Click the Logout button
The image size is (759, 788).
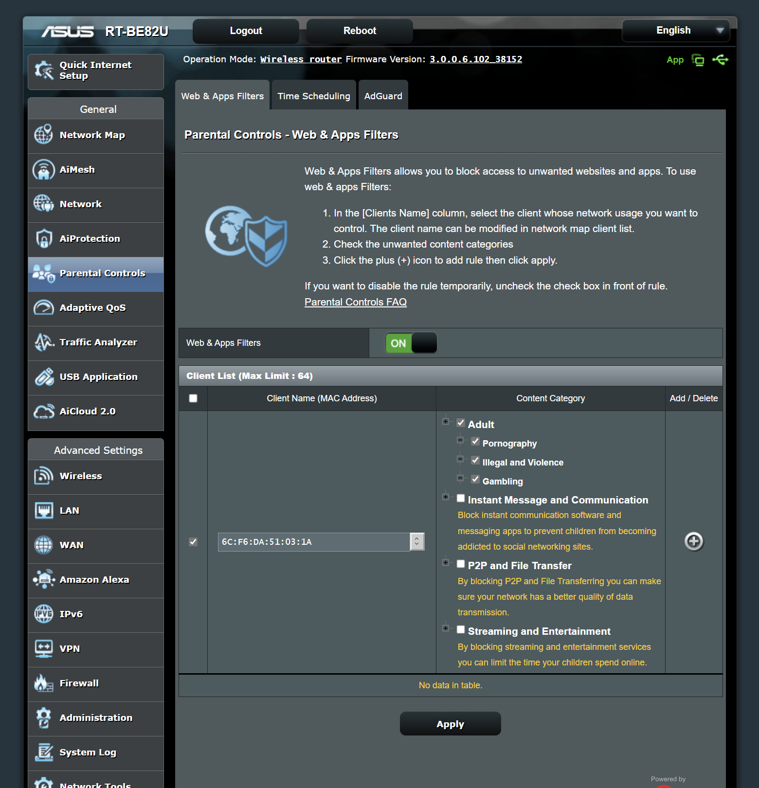pyautogui.click(x=246, y=31)
